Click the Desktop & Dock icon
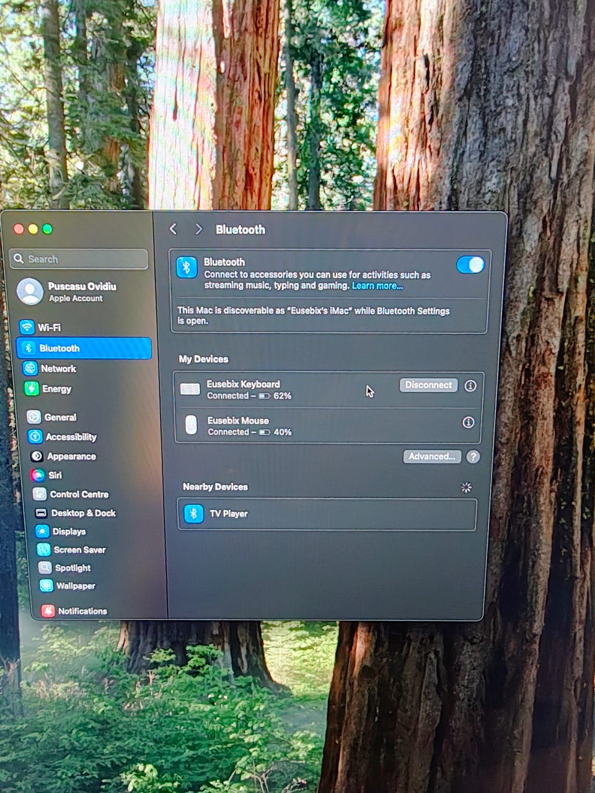The height and width of the screenshot is (793, 595). click(x=41, y=513)
